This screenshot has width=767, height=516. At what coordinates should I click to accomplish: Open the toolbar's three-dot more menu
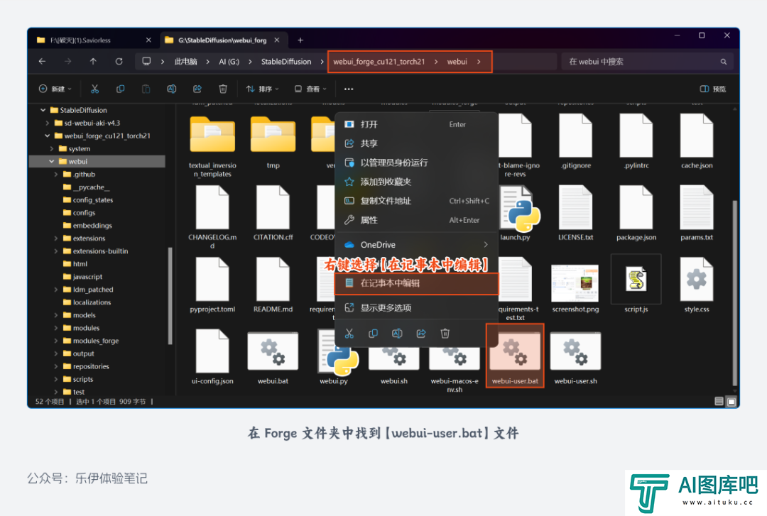point(349,89)
